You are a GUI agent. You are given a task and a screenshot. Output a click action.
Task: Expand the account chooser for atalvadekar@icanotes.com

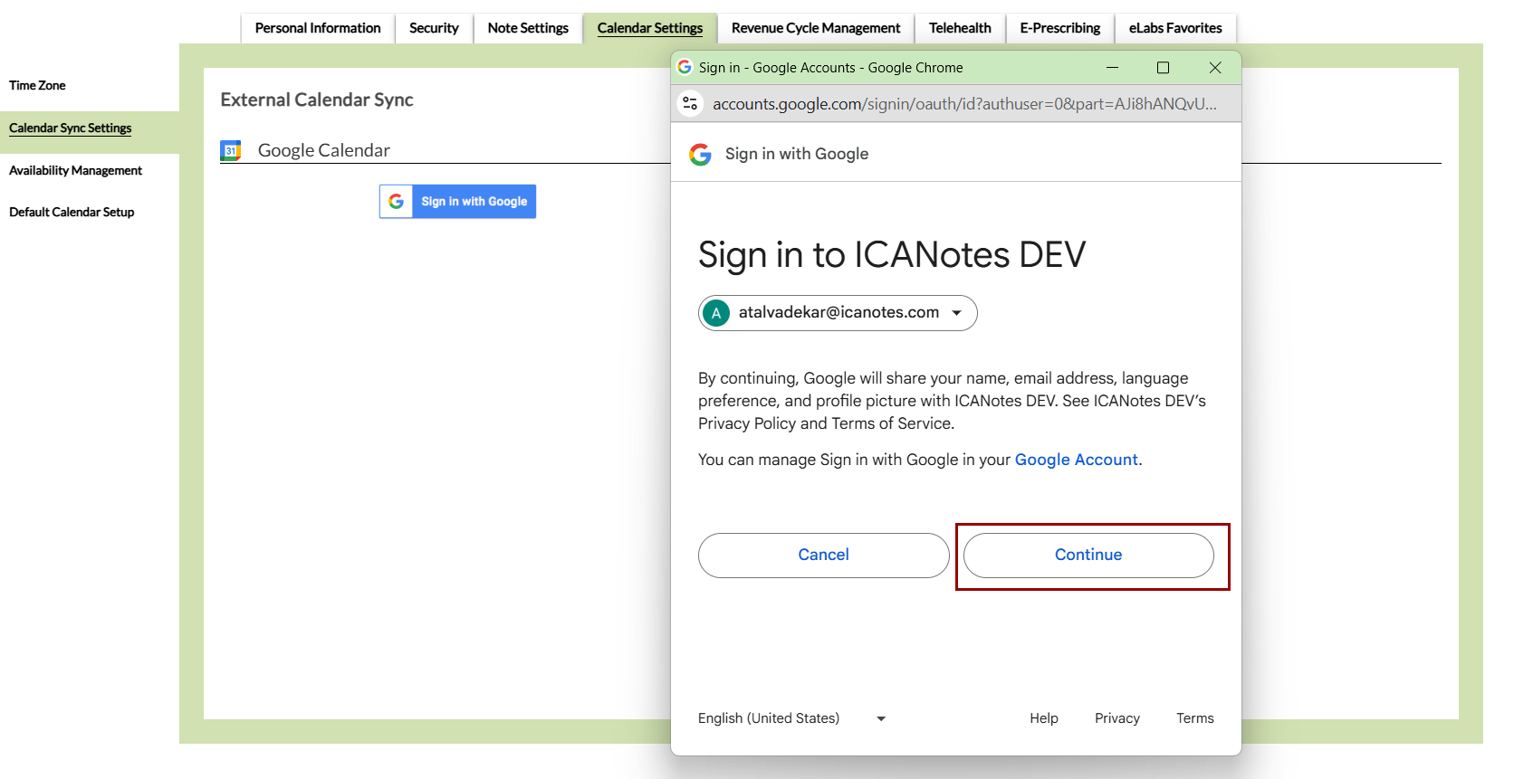coord(838,313)
